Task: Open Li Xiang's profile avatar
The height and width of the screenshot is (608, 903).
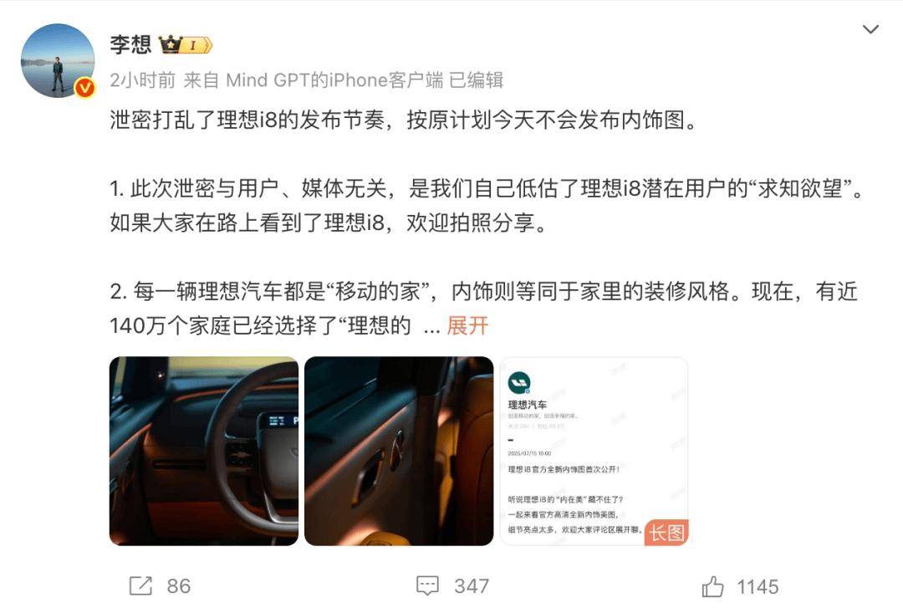Action: pyautogui.click(x=58, y=60)
